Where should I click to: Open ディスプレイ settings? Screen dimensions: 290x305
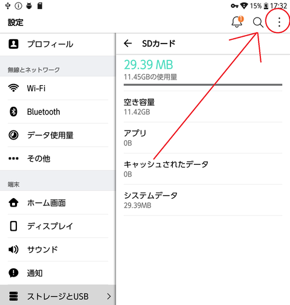point(58,226)
